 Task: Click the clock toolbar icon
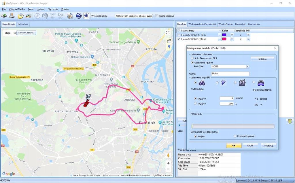pyautogui.click(x=37, y=16)
